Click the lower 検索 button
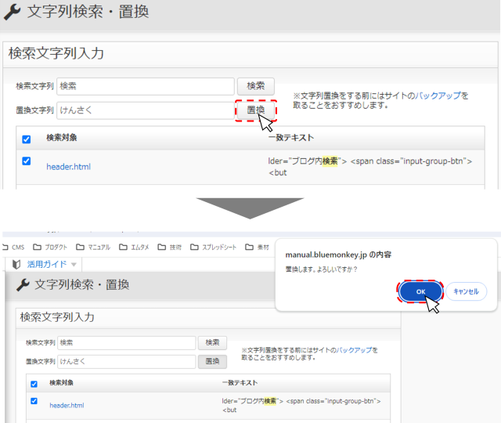This screenshot has height=423, width=501. (212, 343)
